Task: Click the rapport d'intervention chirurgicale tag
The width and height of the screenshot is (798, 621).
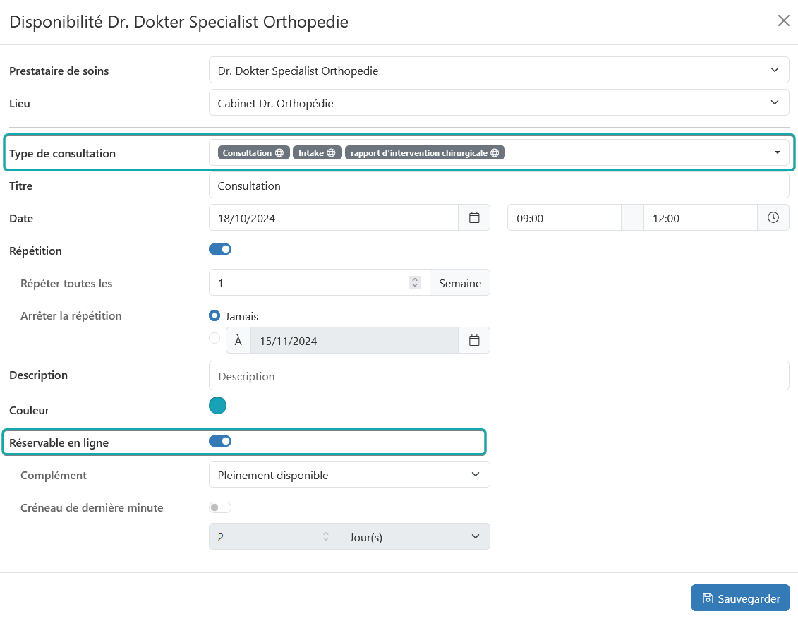Action: pos(425,152)
